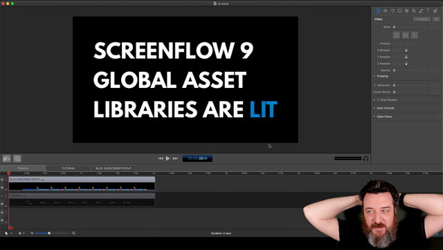Screen dimensions: 443x250
Task: Expand the Video Filters section
Action: click(374, 116)
